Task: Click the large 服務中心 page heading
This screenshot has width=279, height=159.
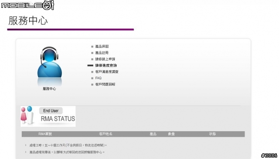Action: coord(28,20)
